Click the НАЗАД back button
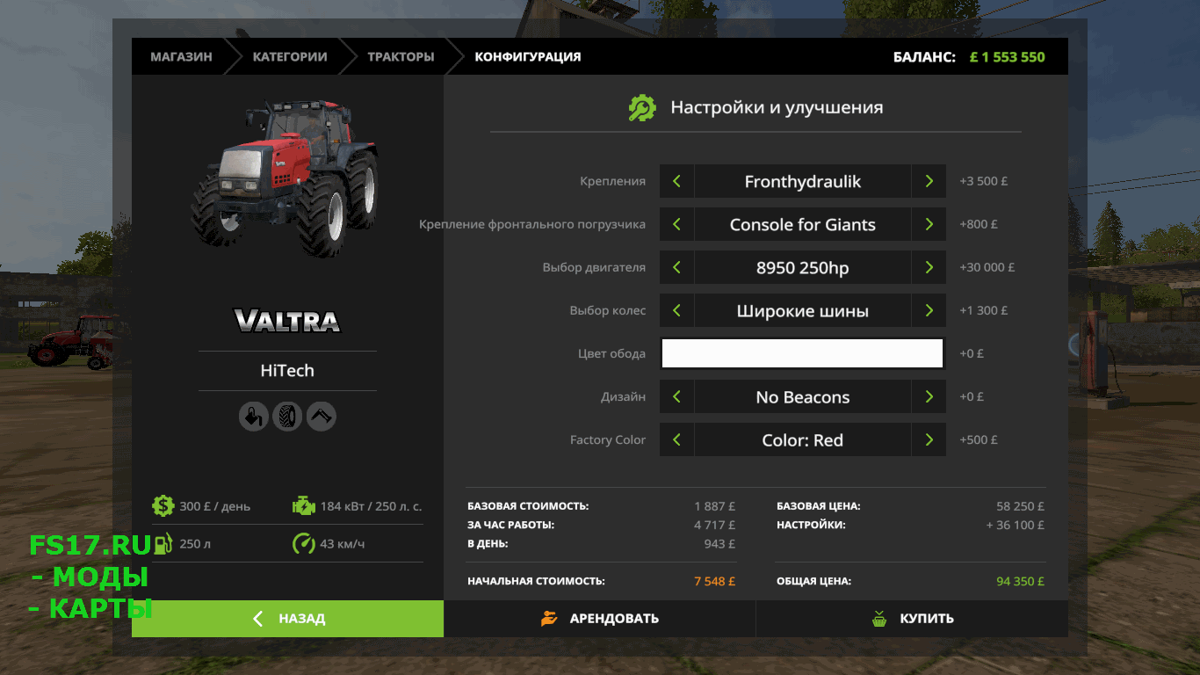Viewport: 1200px width, 675px height. 287,619
